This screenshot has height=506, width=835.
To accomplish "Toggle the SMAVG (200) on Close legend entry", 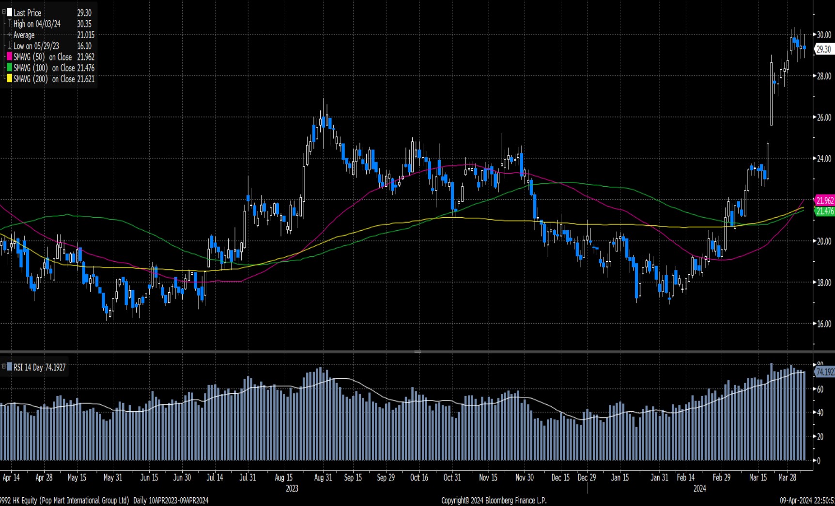I will (x=48, y=79).
